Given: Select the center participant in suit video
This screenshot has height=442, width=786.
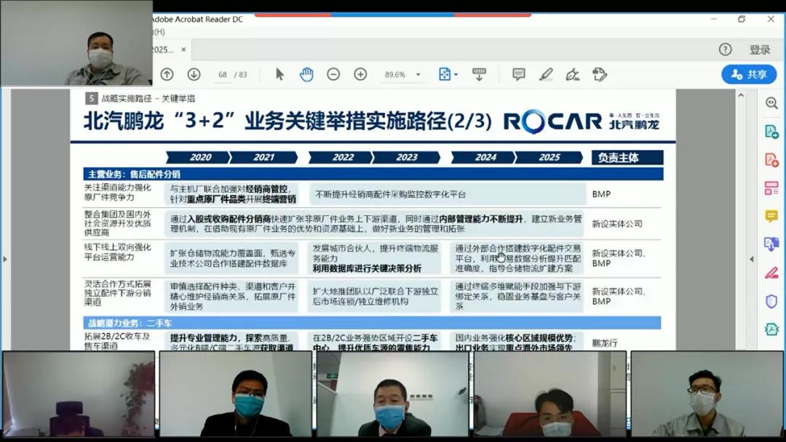Looking at the screenshot, I should (x=392, y=394).
